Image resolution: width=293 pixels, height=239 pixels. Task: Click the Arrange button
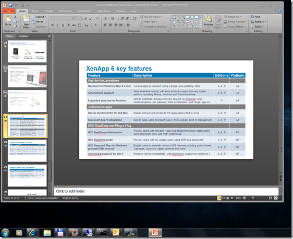(208, 21)
